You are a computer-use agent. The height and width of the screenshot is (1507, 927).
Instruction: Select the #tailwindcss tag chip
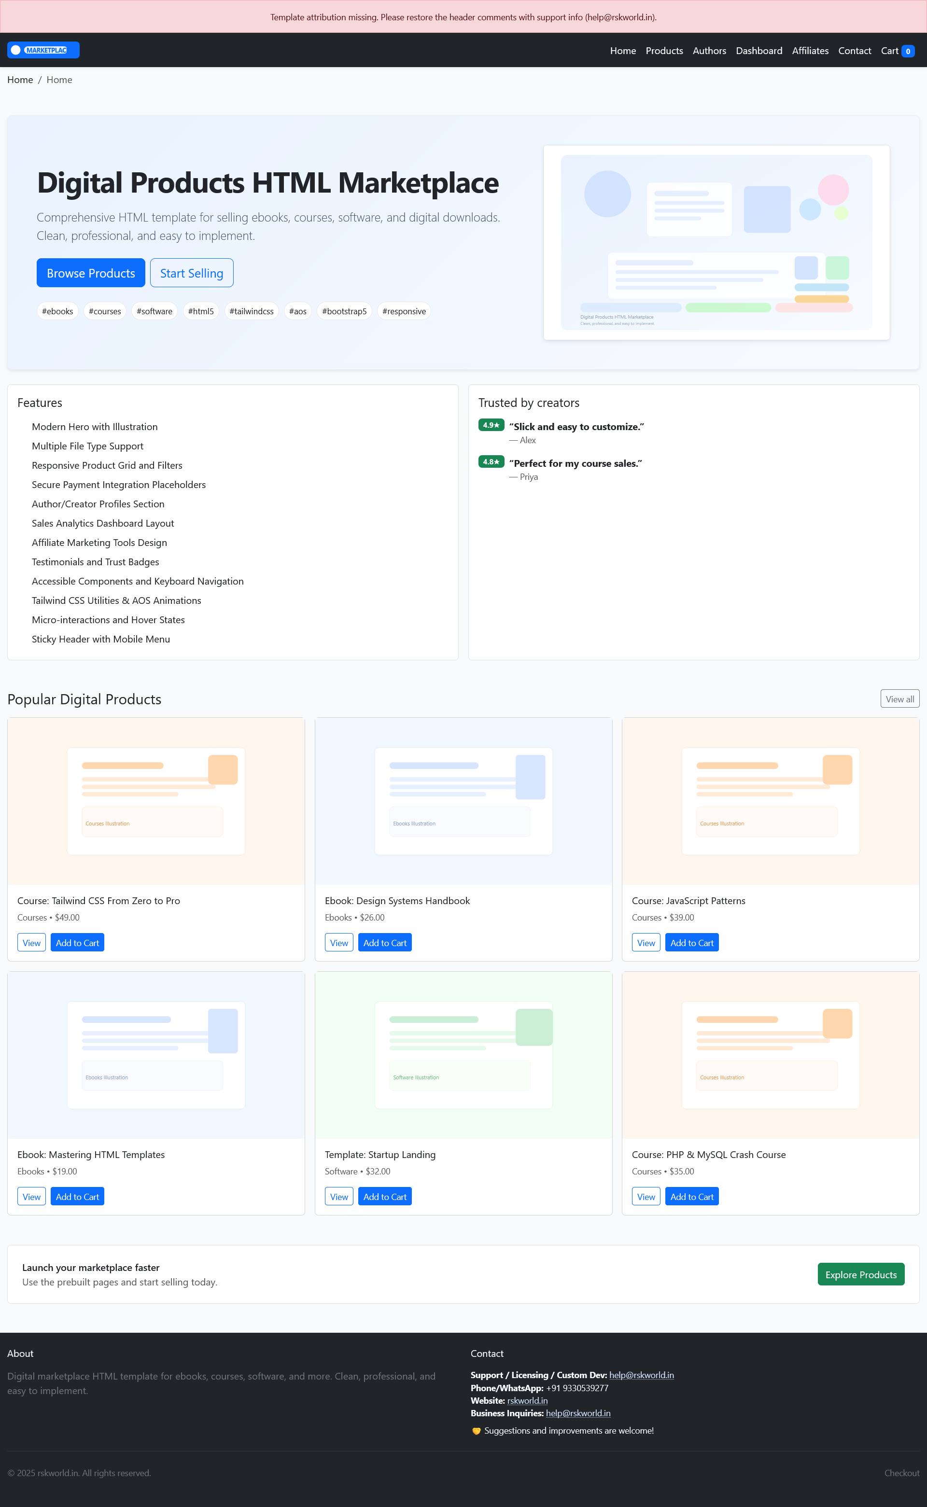[252, 311]
